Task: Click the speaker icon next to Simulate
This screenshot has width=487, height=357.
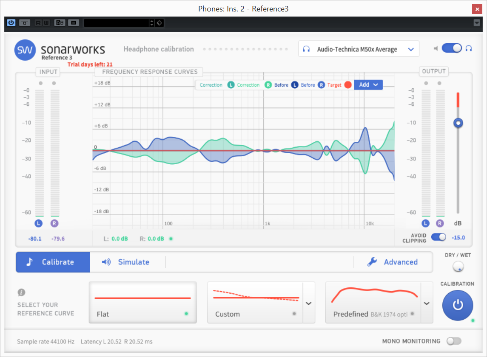Action: pos(106,262)
